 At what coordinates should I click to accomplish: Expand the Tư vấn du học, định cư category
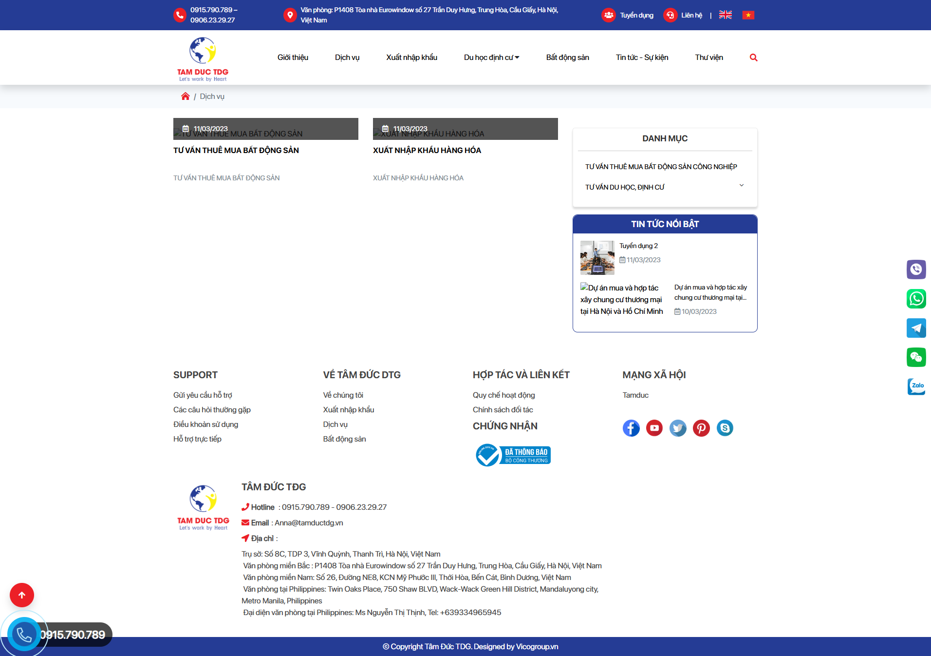[741, 186]
